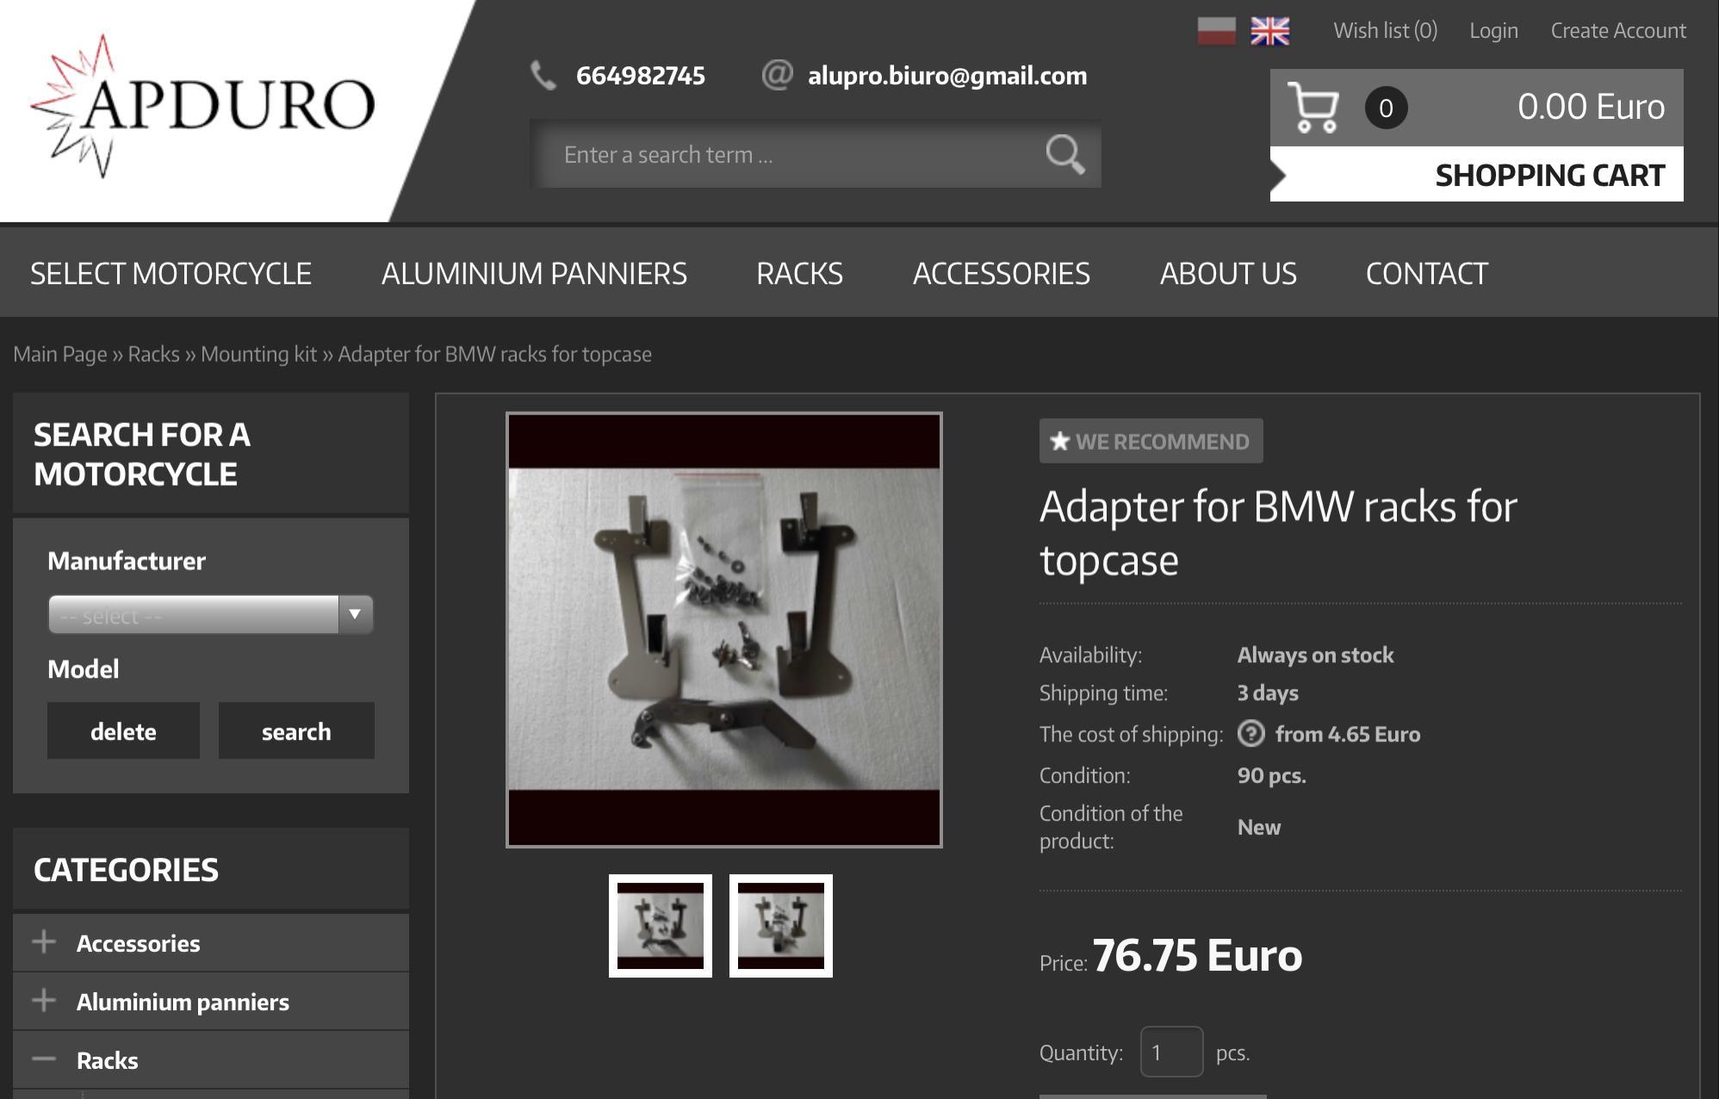Click the quantity input field

pyautogui.click(x=1171, y=1052)
